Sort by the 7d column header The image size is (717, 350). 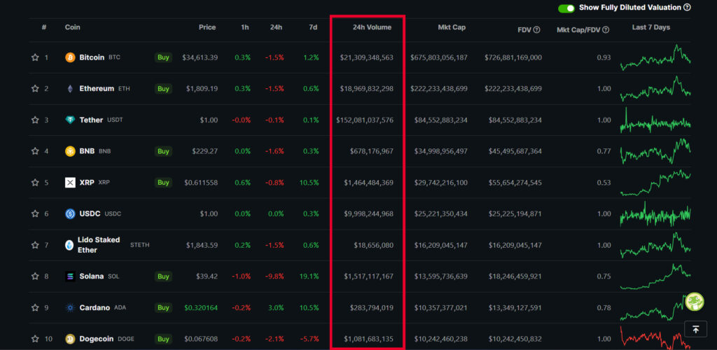tap(313, 27)
